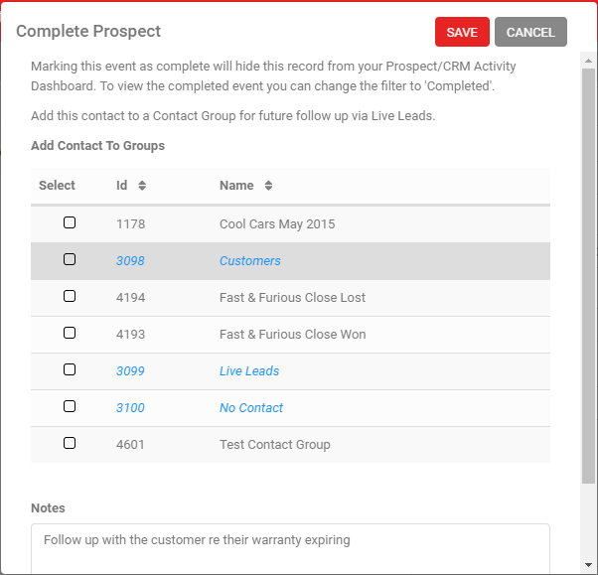Follow the No Contact name link
This screenshot has width=598, height=575.
251,408
